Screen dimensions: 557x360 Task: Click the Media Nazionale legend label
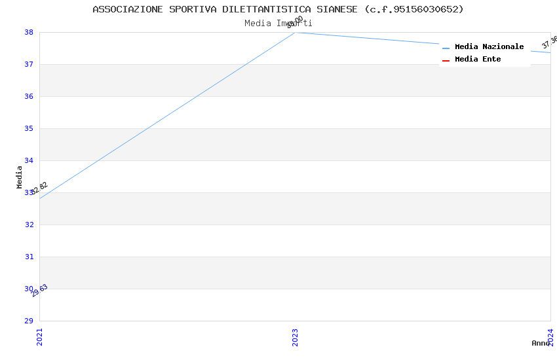pos(489,46)
